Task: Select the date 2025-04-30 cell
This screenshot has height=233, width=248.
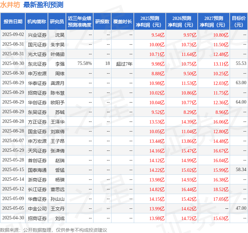Action: (13, 218)
